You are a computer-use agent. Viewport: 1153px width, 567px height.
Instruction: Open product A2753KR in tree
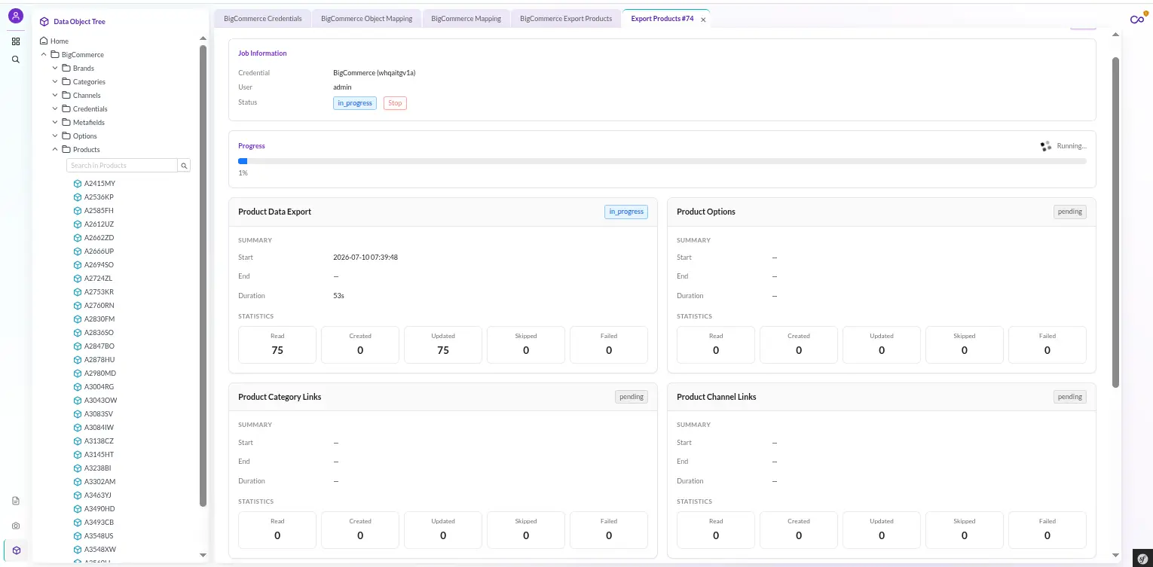tap(99, 292)
